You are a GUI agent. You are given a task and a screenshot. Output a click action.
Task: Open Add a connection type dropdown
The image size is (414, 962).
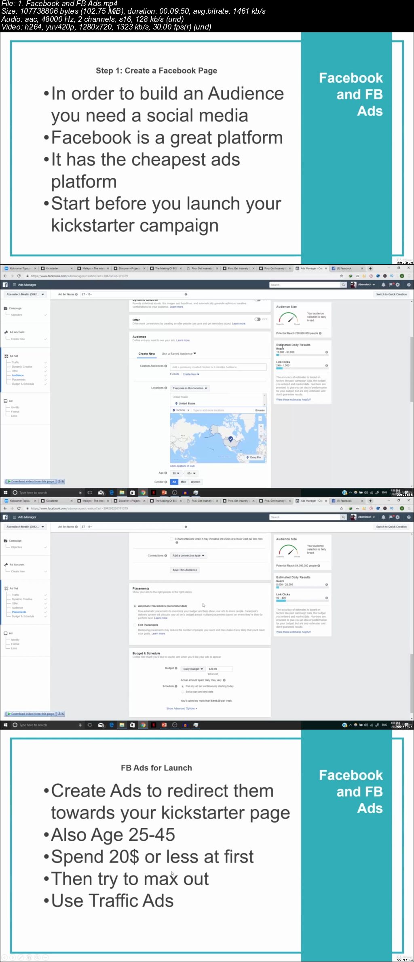click(x=188, y=555)
